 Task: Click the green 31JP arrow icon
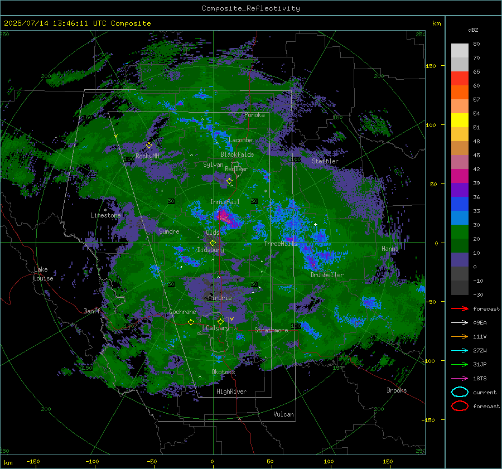[460, 364]
